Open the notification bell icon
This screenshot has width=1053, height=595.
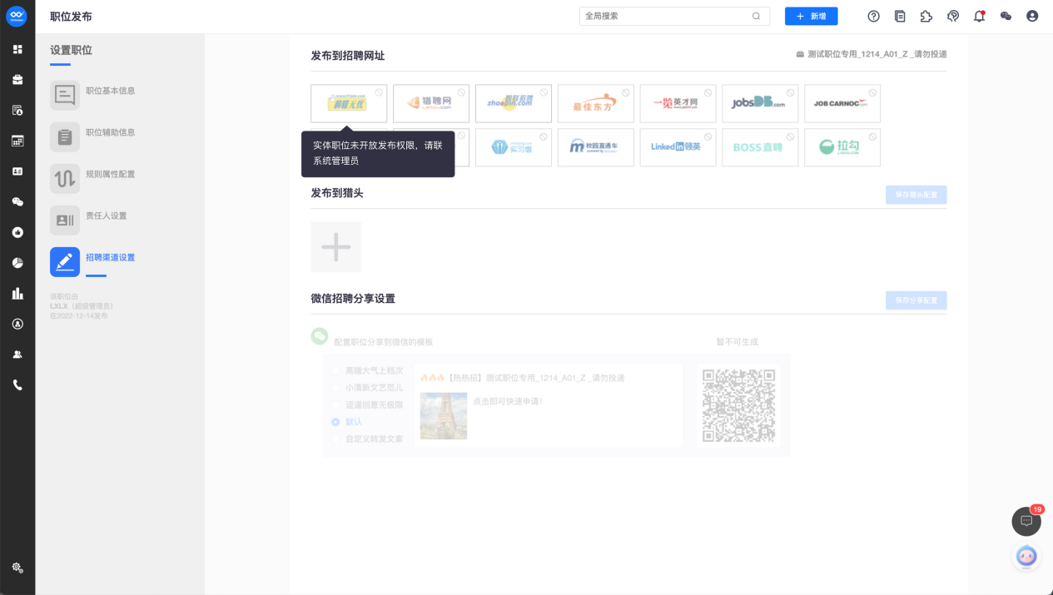pos(979,16)
